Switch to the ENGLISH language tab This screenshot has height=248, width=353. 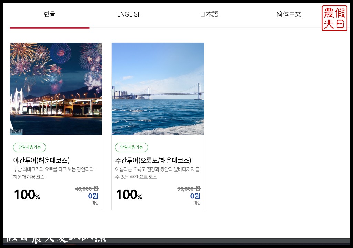(x=129, y=14)
